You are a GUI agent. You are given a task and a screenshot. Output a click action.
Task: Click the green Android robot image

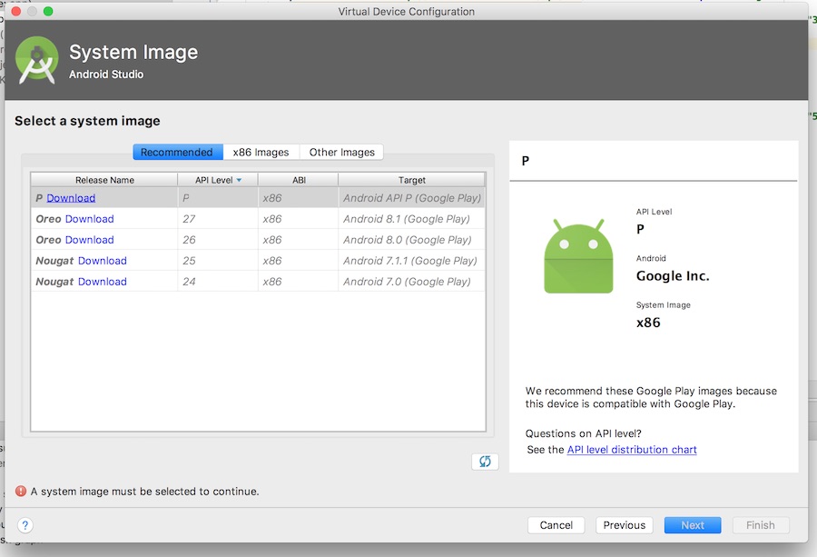[578, 256]
